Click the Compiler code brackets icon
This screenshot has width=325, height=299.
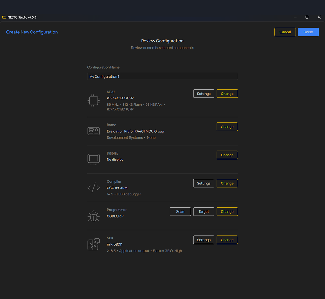click(x=93, y=187)
